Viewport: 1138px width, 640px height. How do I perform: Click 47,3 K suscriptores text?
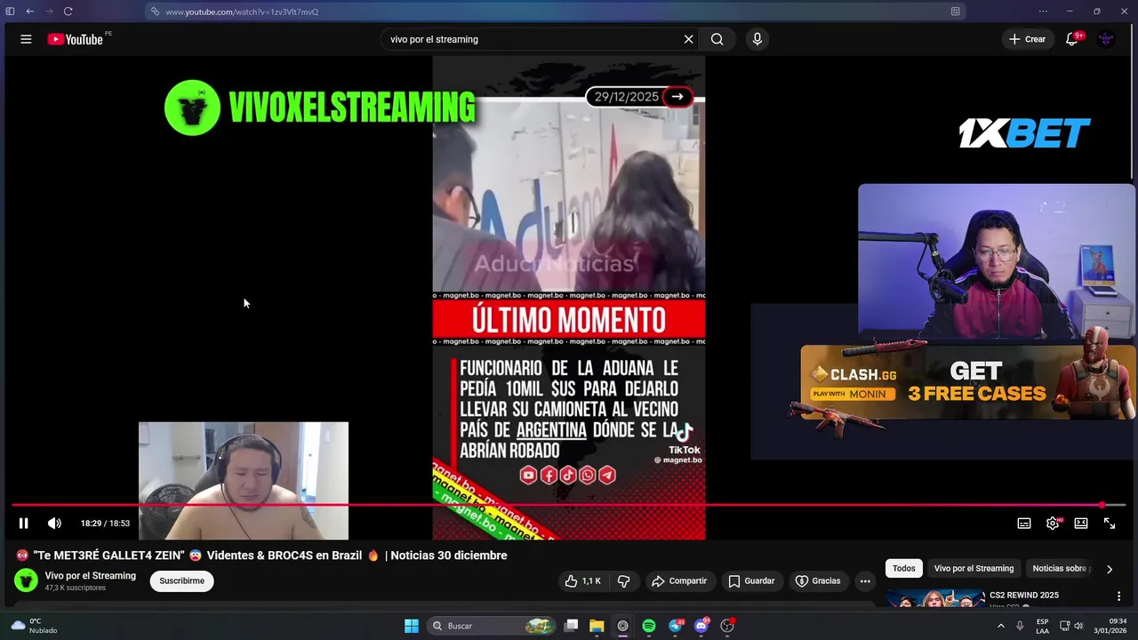click(x=76, y=588)
